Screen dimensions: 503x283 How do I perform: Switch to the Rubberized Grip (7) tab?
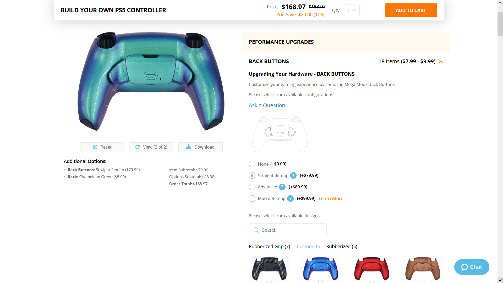pyautogui.click(x=269, y=247)
